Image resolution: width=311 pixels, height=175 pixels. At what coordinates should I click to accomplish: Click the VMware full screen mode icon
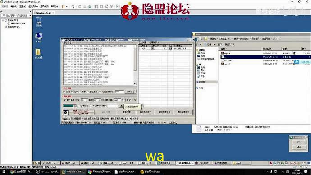point(106,7)
